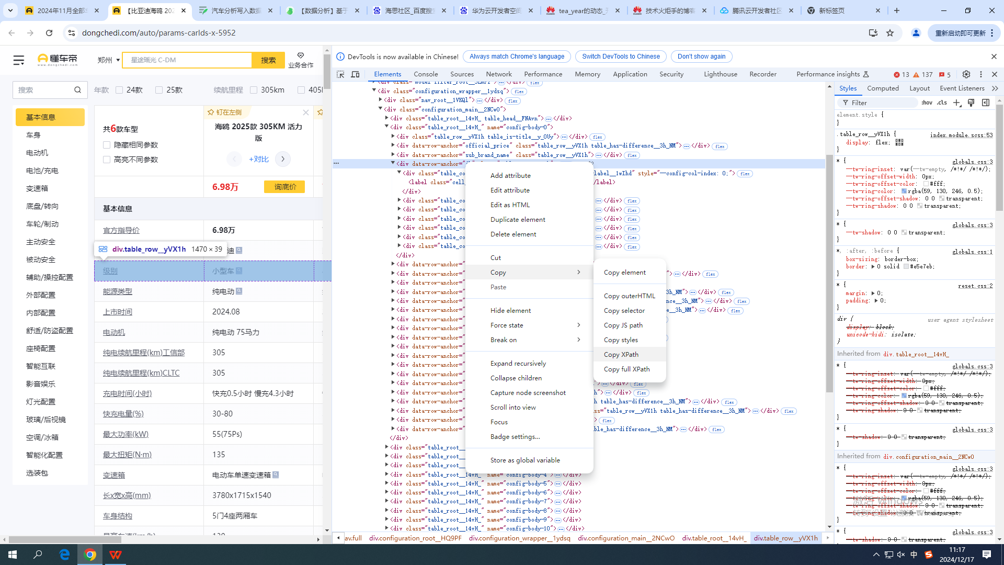The width and height of the screenshot is (1004, 565).
Task: Open WPS from the Windows taskbar
Action: 115,555
